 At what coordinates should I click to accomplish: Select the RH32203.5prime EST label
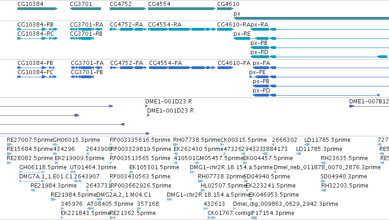pyautogui.click(x=345, y=186)
